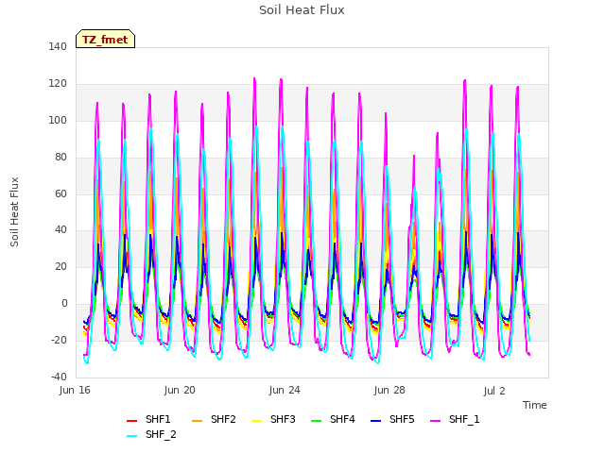Viewport: 605px width, 453px height.
Task: Click the 0 y-axis tick label
Action: point(64,304)
